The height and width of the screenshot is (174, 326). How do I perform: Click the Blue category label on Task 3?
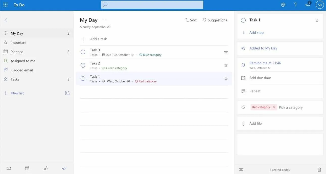point(150,55)
